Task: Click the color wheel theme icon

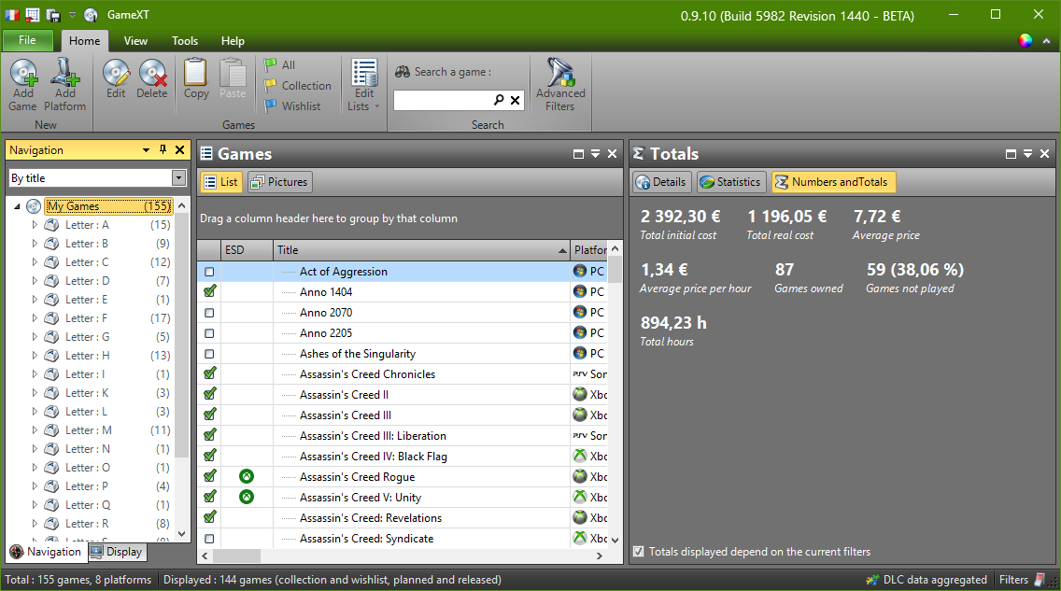Action: [x=1026, y=40]
